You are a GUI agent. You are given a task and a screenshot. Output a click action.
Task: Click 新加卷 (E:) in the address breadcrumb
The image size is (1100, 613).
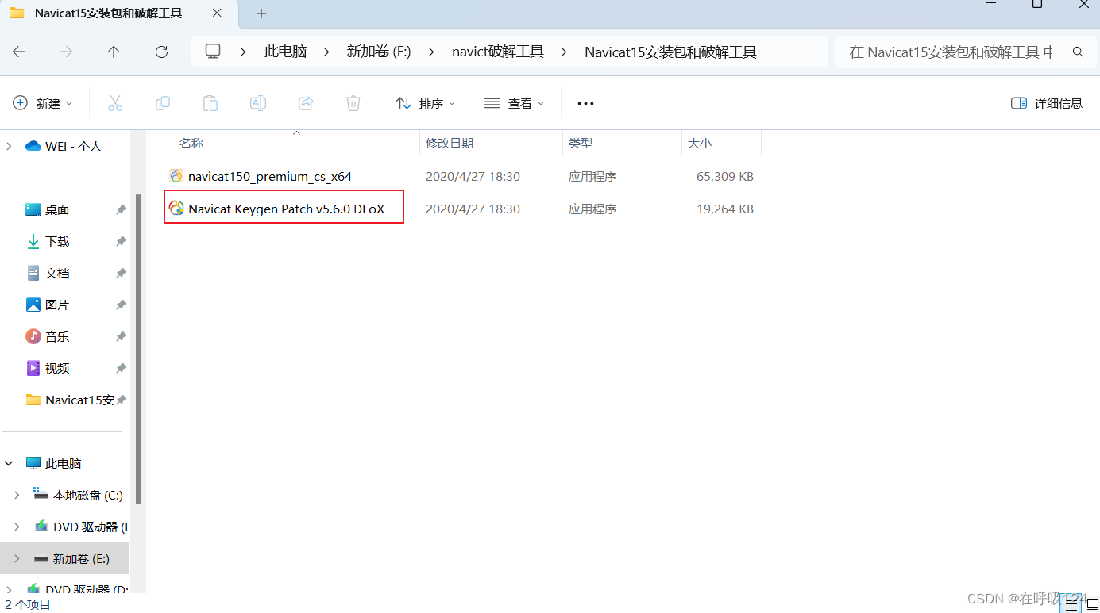379,52
